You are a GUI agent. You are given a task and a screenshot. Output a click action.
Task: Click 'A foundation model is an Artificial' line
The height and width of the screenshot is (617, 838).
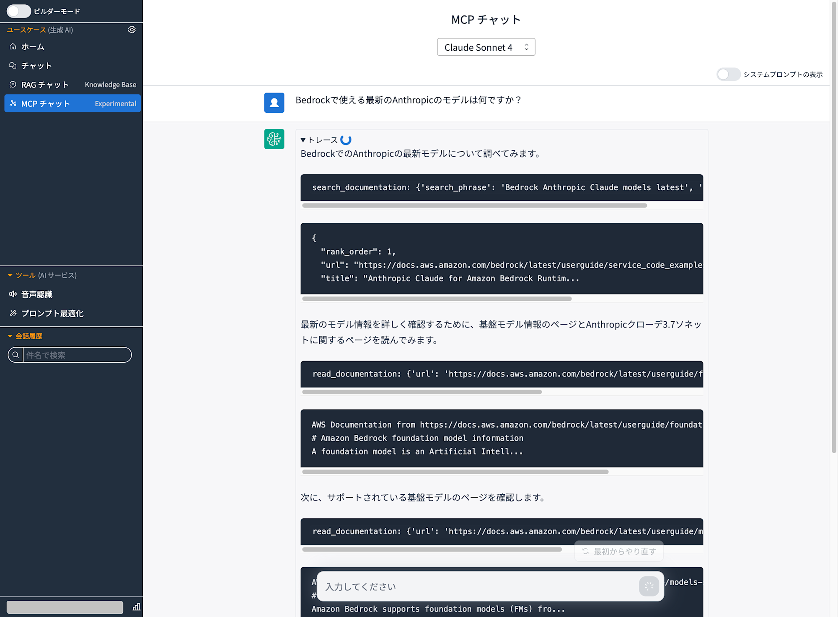click(x=417, y=451)
